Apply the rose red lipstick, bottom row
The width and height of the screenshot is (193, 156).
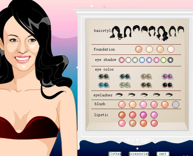(154, 123)
